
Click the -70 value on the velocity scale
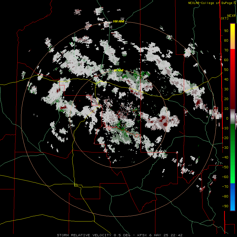(x=225, y=187)
